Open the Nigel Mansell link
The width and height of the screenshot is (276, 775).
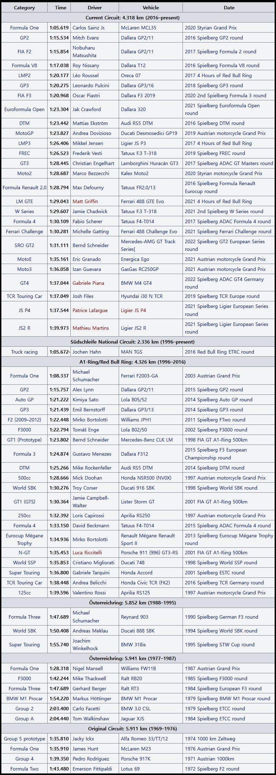[x=88, y=668]
